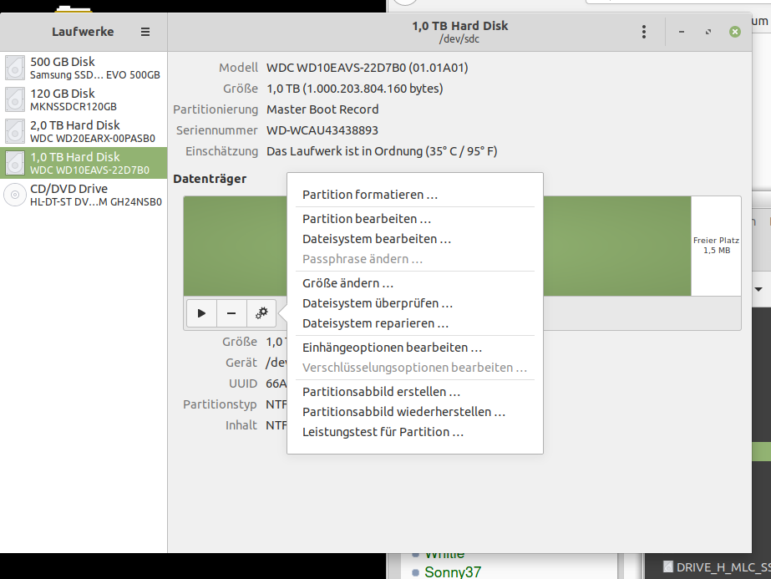771x579 pixels.
Task: Select the 1,0 TB Hard Disk entry
Action: tap(84, 163)
